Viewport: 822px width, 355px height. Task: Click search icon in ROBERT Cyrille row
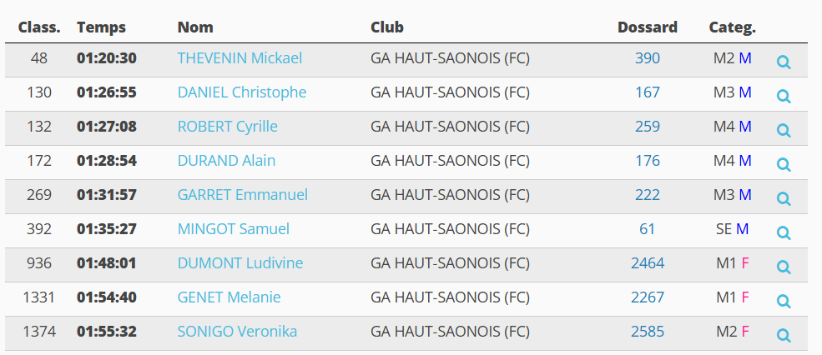[x=784, y=130]
